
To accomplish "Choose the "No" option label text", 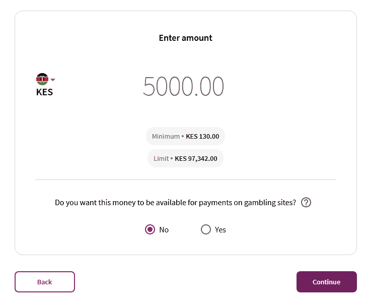I will coord(164,230).
